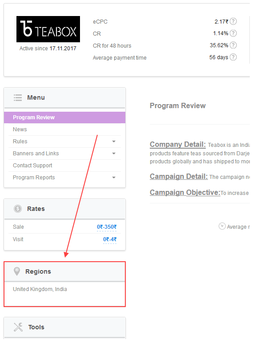The width and height of the screenshot is (260, 352).
Task: Click the Teabox logo image
Action: (48, 29)
